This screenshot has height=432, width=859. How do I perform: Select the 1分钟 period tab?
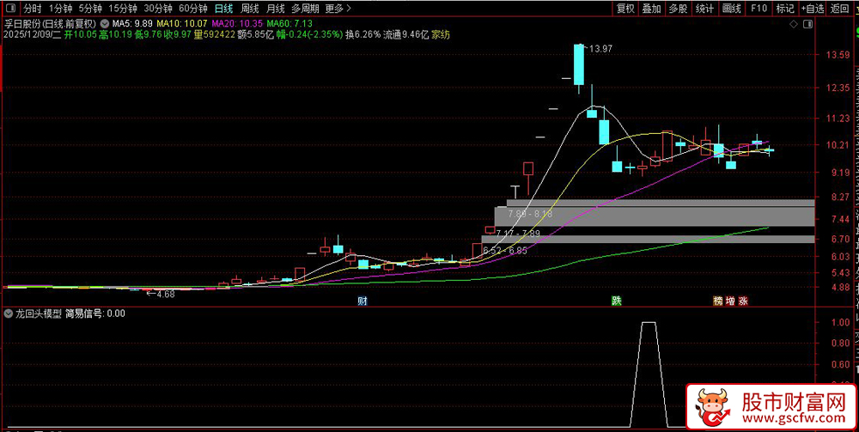coord(61,9)
